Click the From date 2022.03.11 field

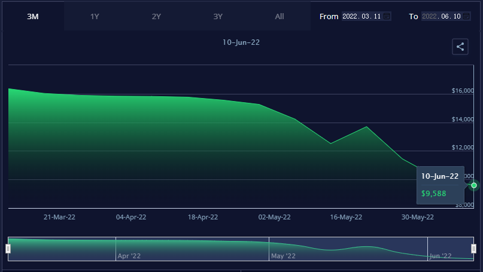point(362,16)
